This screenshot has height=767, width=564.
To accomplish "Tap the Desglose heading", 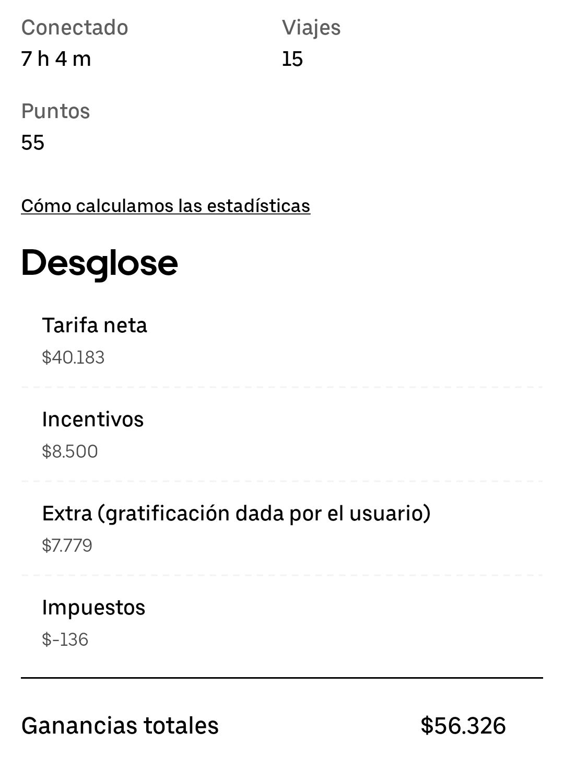I will [x=99, y=263].
